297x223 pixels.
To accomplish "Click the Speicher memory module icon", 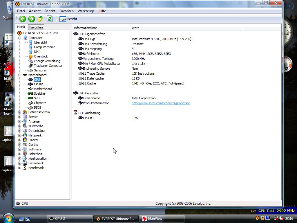I will (30, 93).
